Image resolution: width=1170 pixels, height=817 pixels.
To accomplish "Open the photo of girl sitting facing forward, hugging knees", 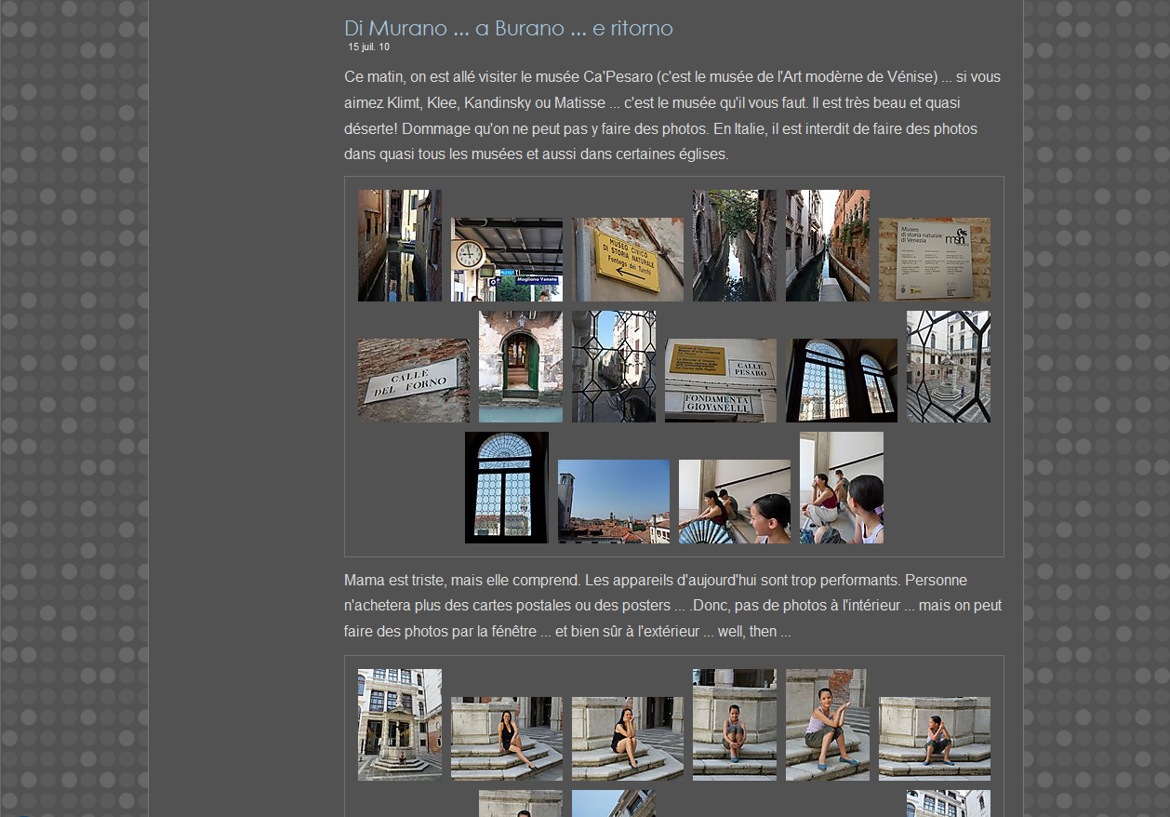I will click(735, 725).
